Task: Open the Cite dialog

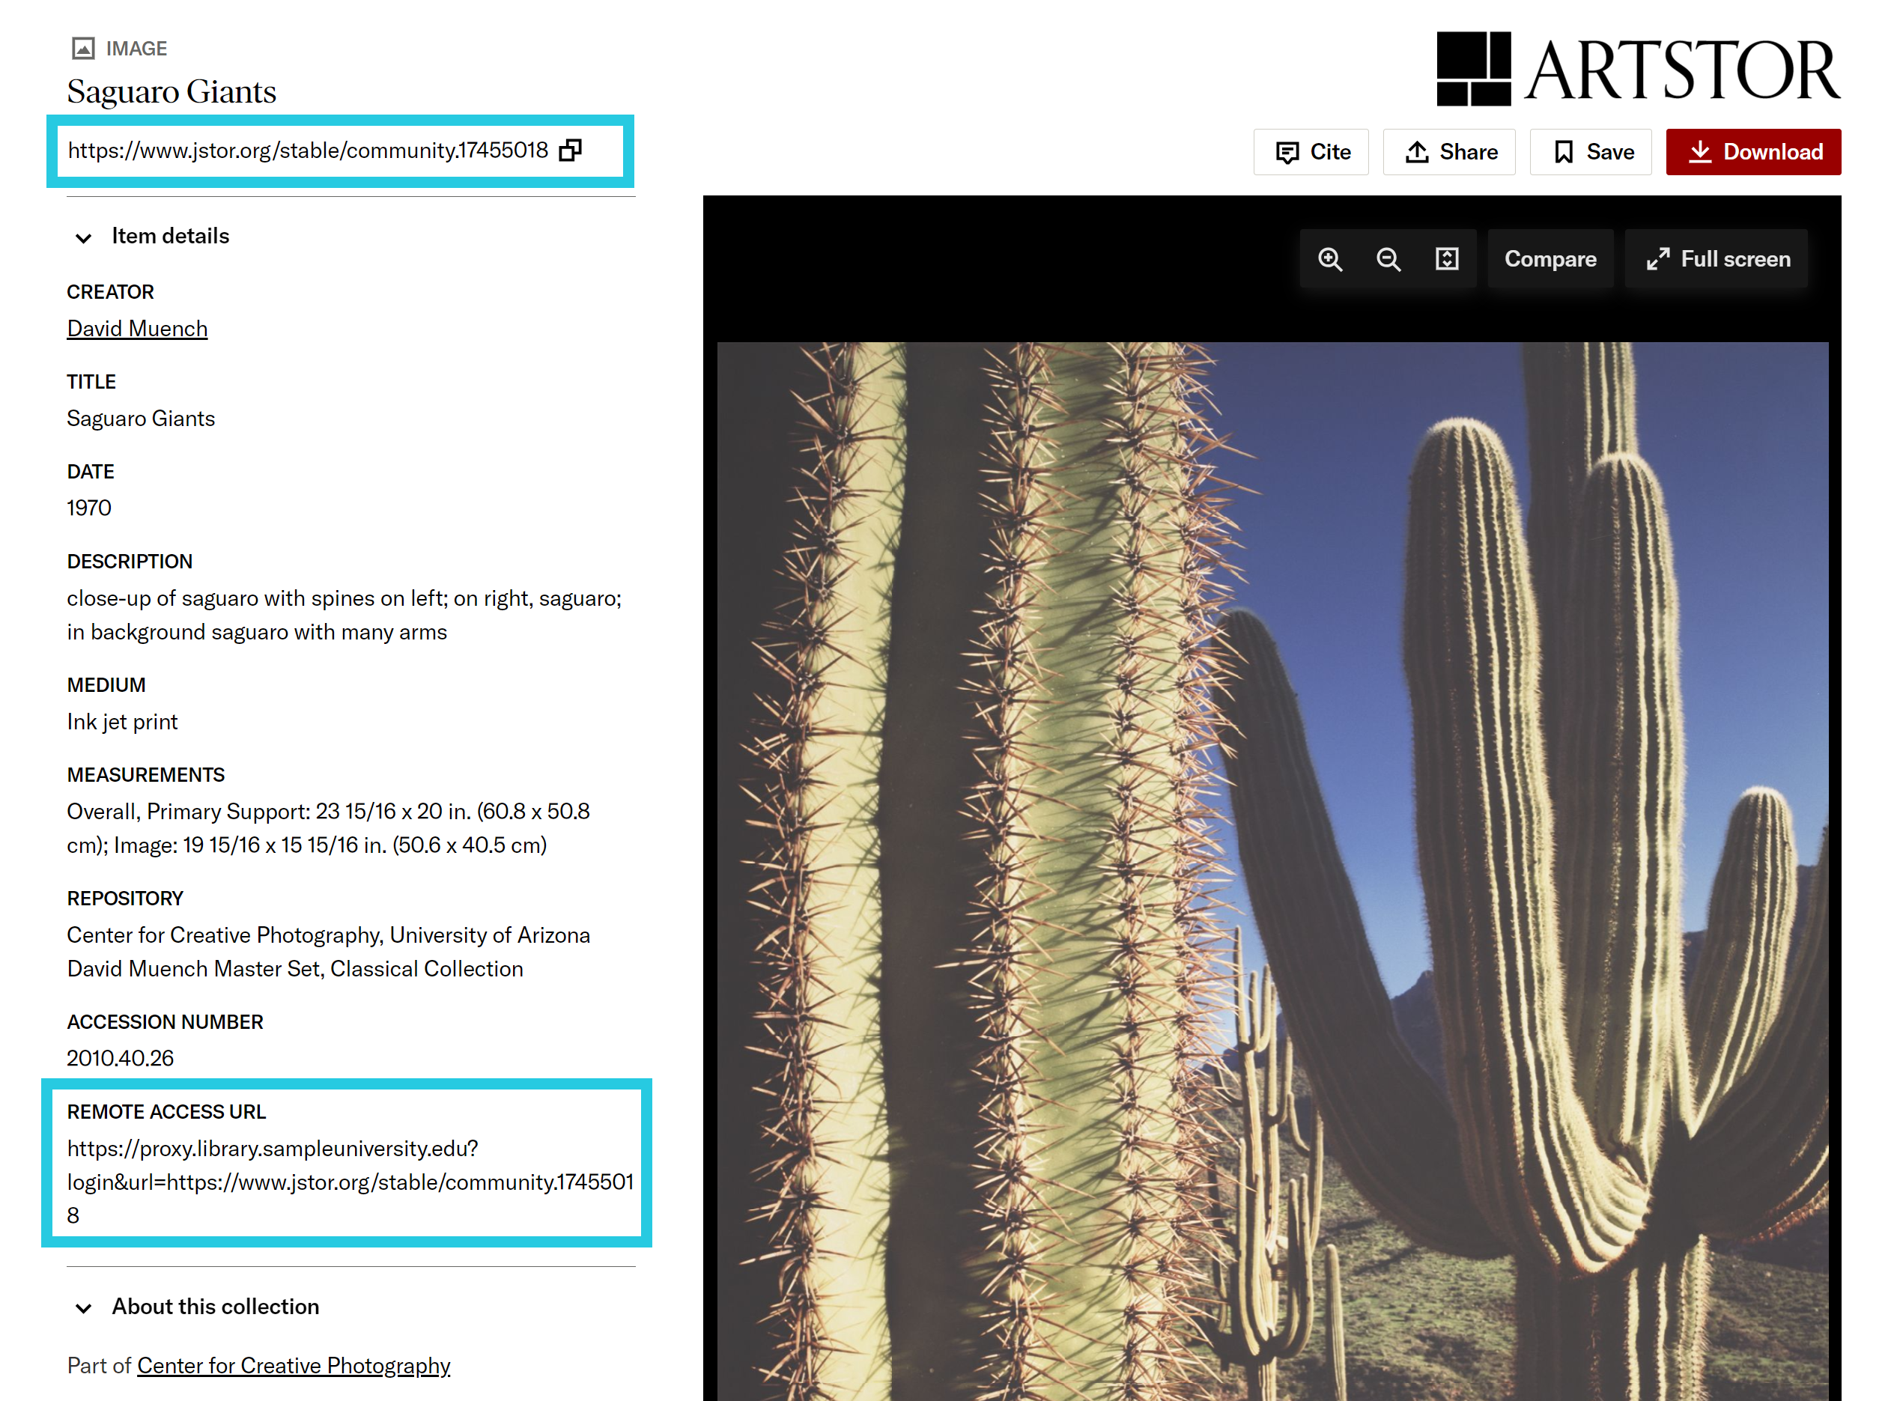Action: (x=1311, y=152)
